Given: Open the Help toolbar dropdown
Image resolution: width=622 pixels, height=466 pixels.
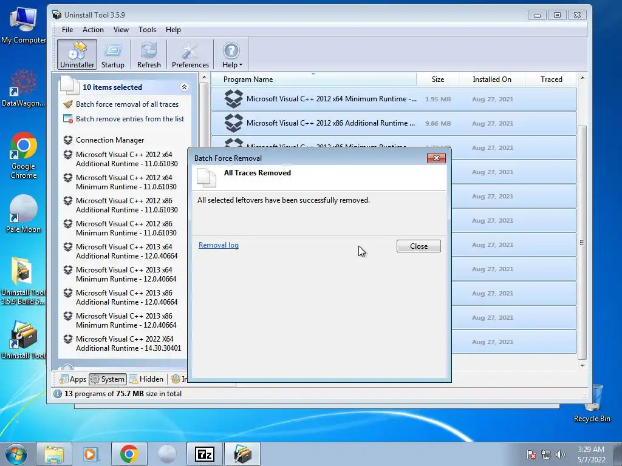Looking at the screenshot, I should point(231,54).
